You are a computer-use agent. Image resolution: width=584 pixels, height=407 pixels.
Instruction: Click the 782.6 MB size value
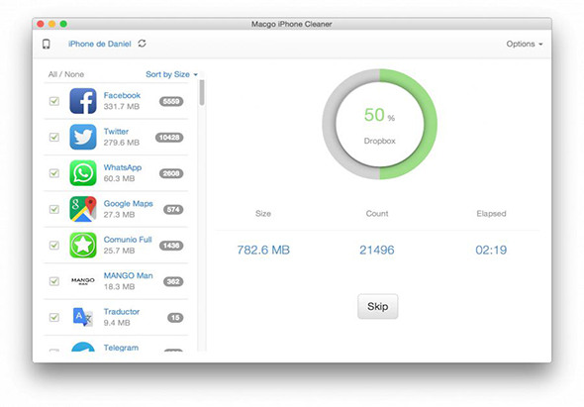click(x=263, y=250)
